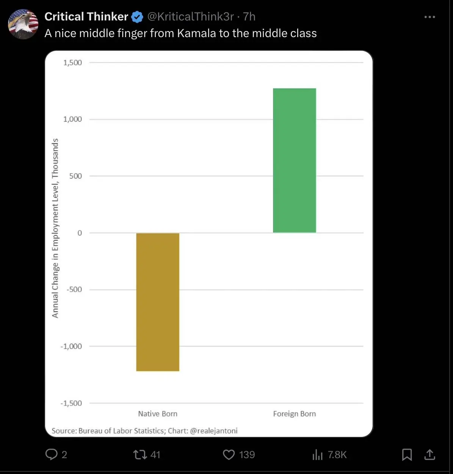Click the tweet text about Kamala
Screen dimensions: 453x474
point(180,33)
